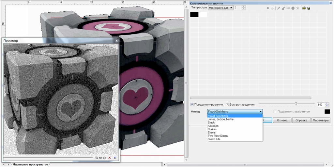Click the fit-to-window icon in preview toolbar
This screenshot has width=334, height=167.
(x=100, y=158)
